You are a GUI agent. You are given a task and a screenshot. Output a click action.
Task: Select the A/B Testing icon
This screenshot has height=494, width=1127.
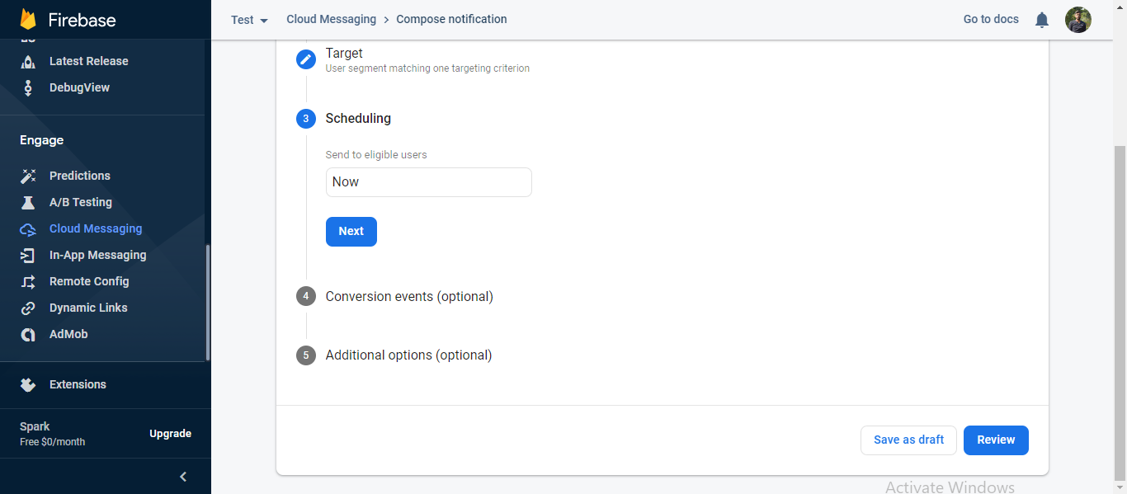(30, 202)
